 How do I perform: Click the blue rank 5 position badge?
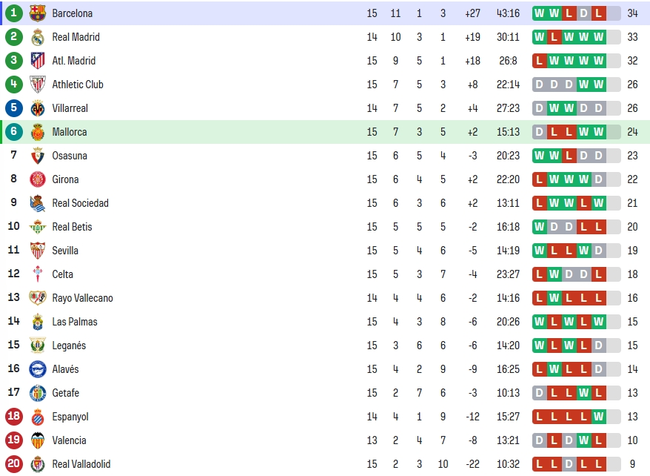coord(13,108)
